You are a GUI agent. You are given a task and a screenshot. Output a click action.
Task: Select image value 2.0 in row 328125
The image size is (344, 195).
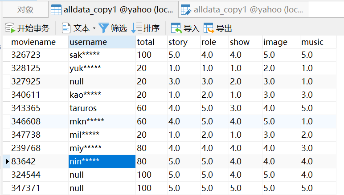(x=281, y=68)
